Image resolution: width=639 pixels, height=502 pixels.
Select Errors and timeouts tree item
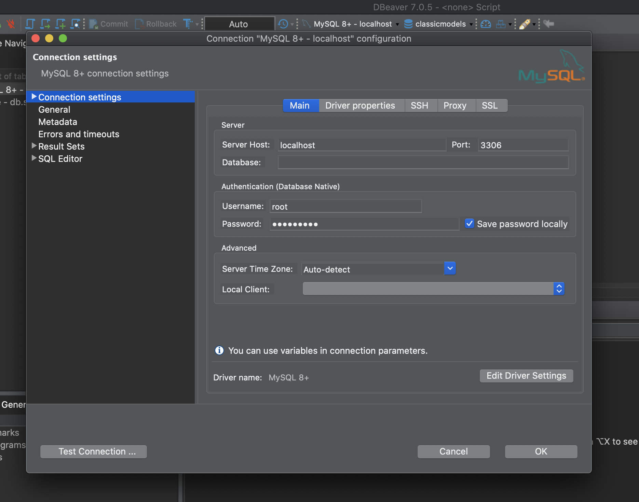[x=79, y=134]
